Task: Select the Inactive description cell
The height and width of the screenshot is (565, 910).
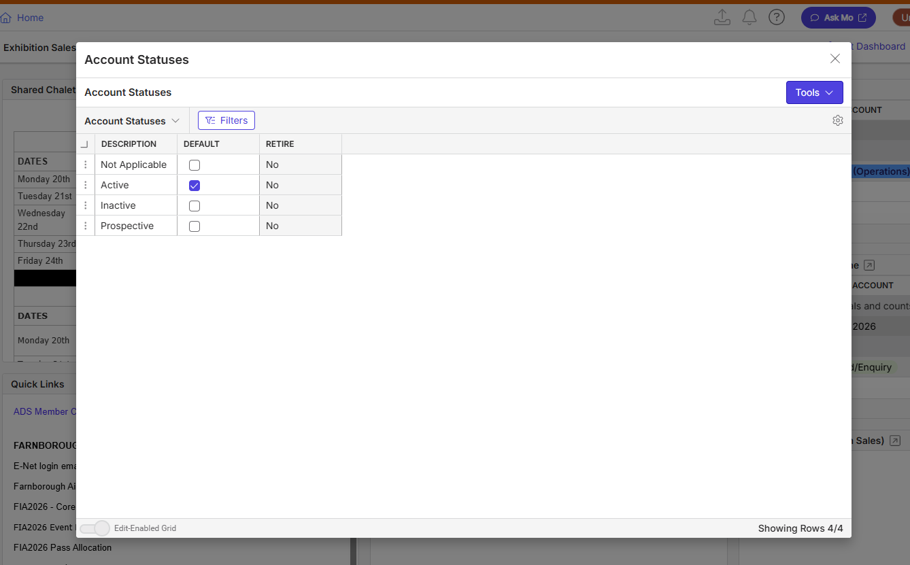Action: (136, 205)
